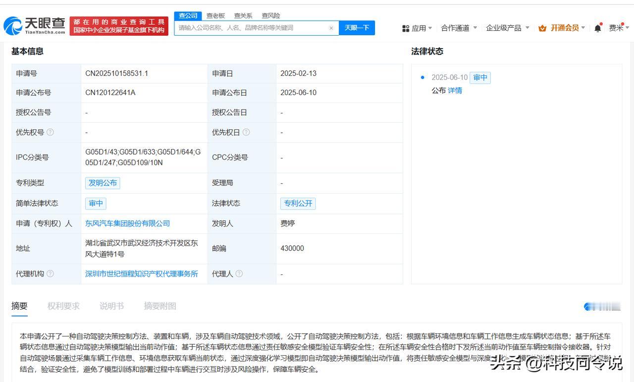Click the 专利公开 legal status tag
Viewport: 634px width, 382px height.
click(298, 203)
